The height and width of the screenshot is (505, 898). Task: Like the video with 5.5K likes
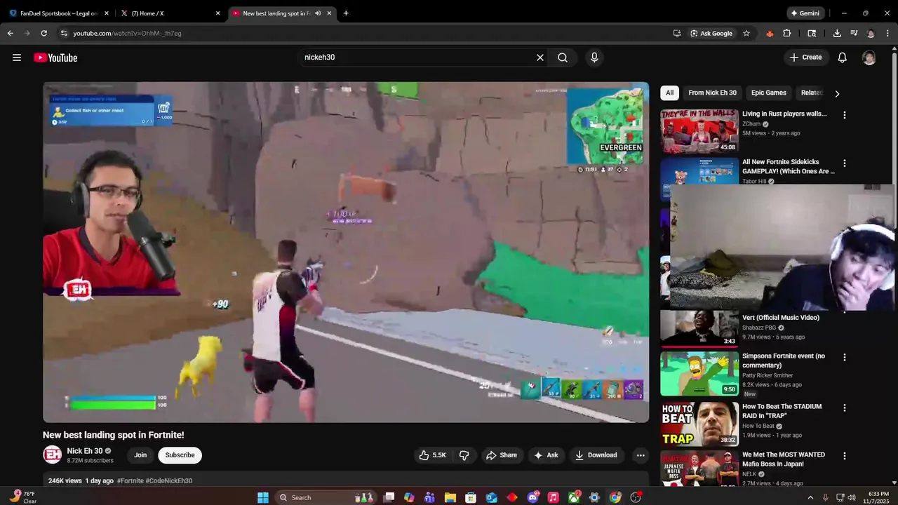[433, 455]
